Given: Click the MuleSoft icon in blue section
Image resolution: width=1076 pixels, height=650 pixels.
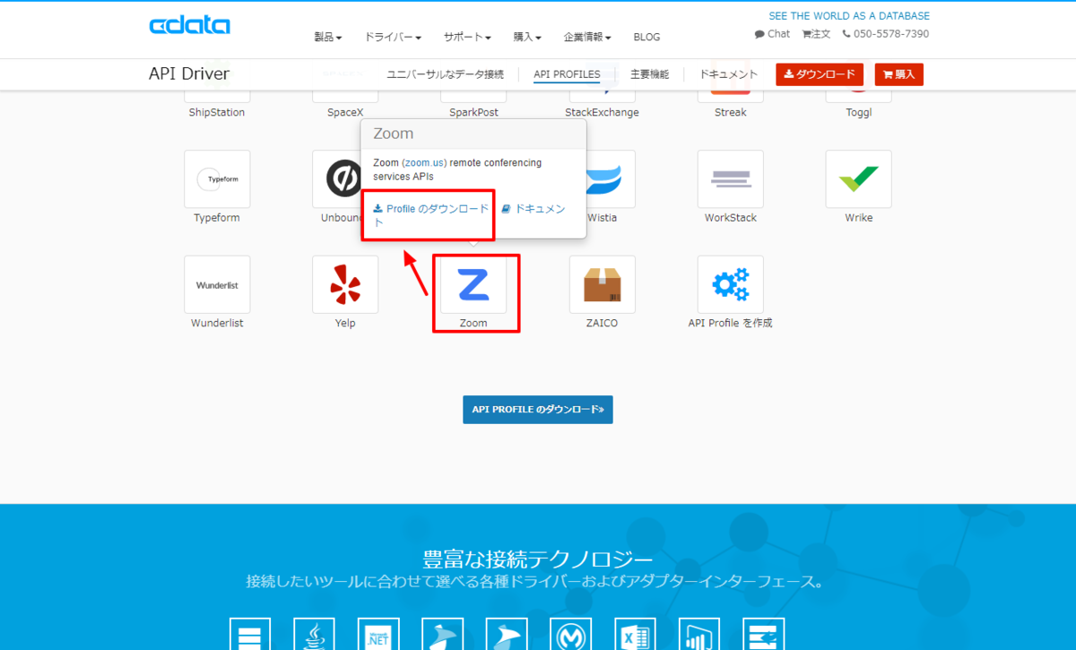Looking at the screenshot, I should coord(570,634).
